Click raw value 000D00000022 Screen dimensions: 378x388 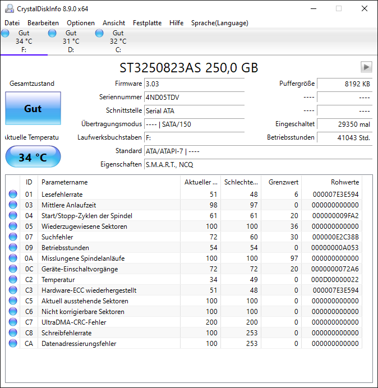pos(335,280)
